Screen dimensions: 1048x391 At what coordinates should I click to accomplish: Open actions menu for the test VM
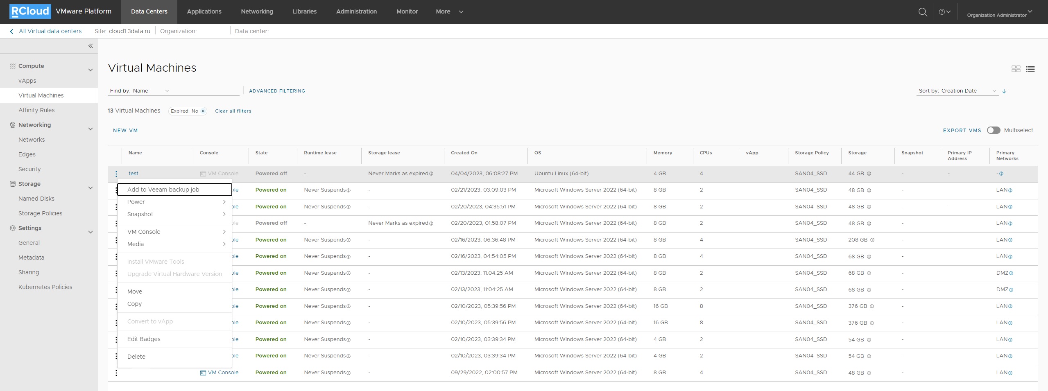(116, 174)
